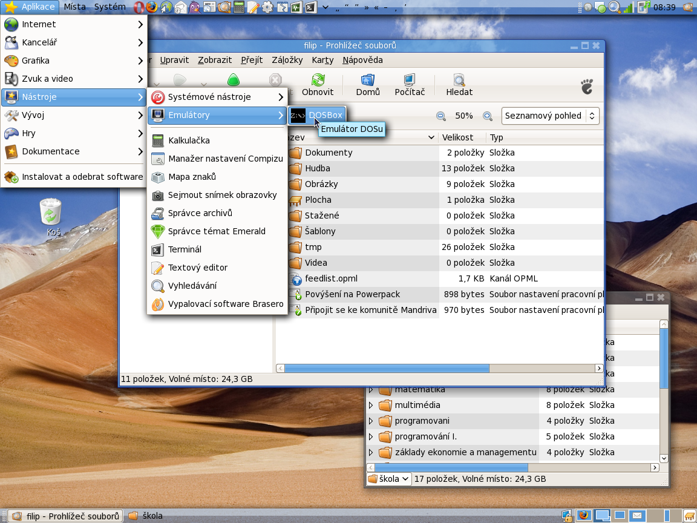Select Vyhledávání menu entry

coord(217,286)
